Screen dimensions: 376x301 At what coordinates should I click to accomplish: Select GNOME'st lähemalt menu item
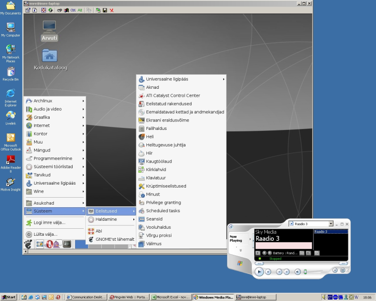[x=111, y=239]
